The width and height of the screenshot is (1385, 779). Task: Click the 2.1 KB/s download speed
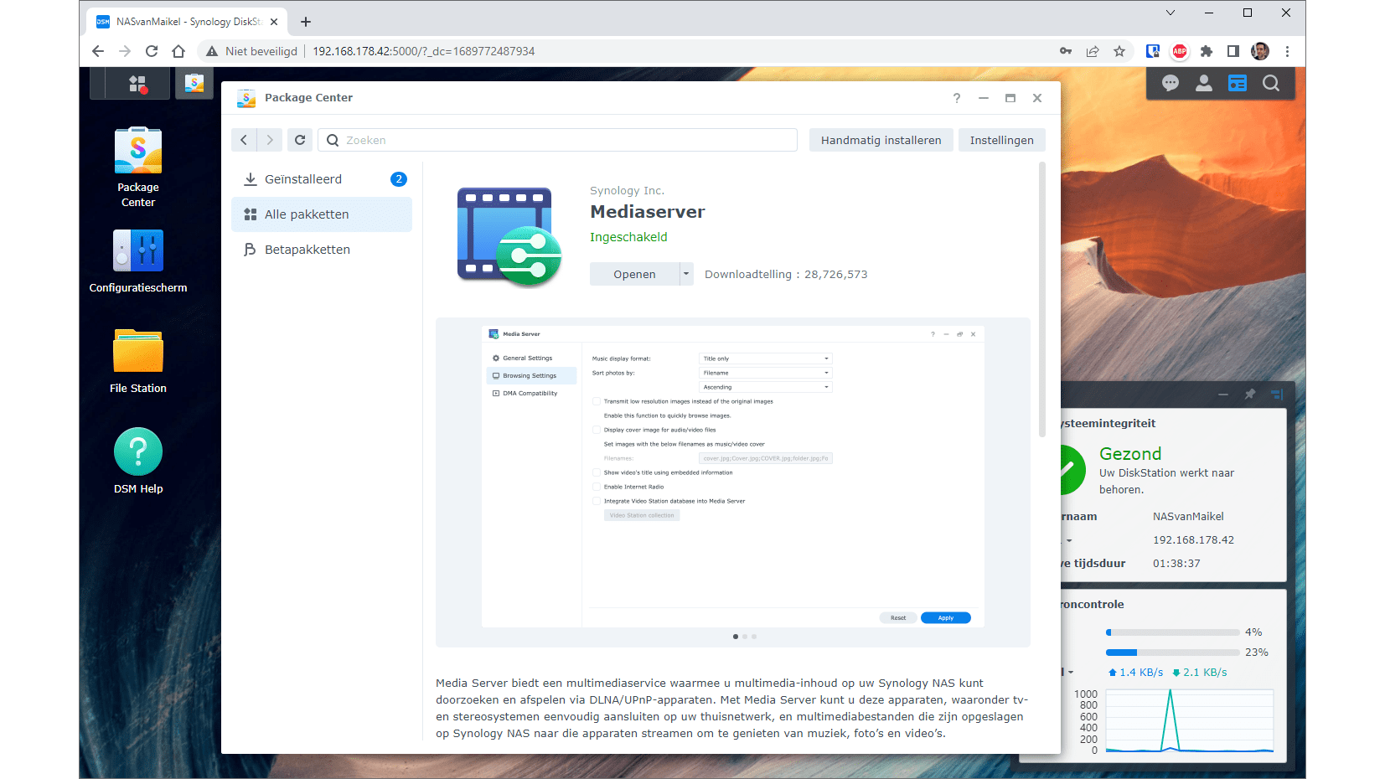coord(1199,673)
